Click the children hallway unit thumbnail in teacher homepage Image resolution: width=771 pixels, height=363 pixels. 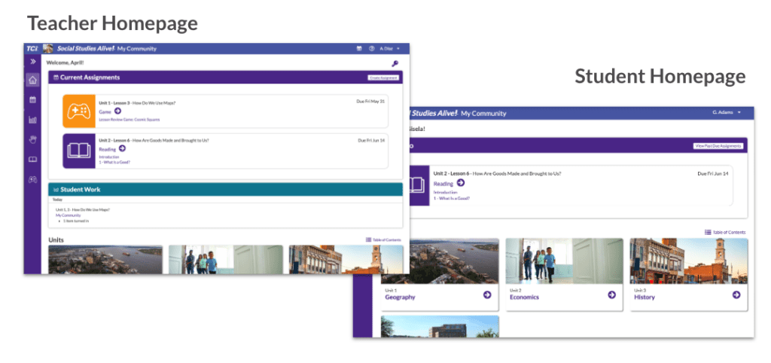coord(226,259)
